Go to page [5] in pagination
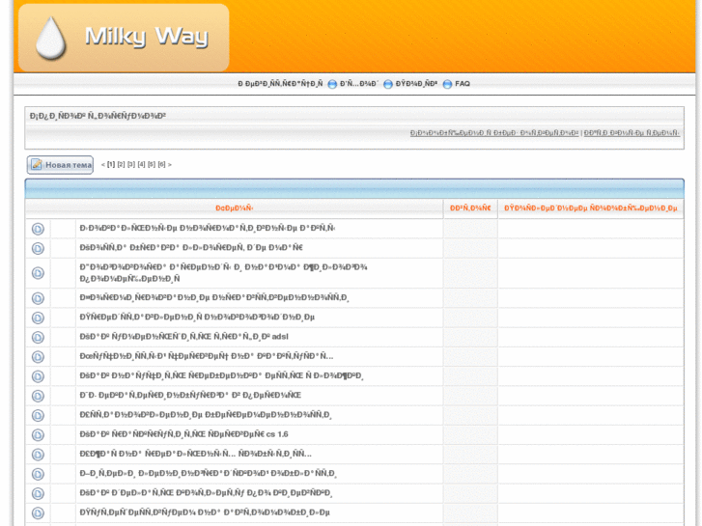 (x=152, y=165)
